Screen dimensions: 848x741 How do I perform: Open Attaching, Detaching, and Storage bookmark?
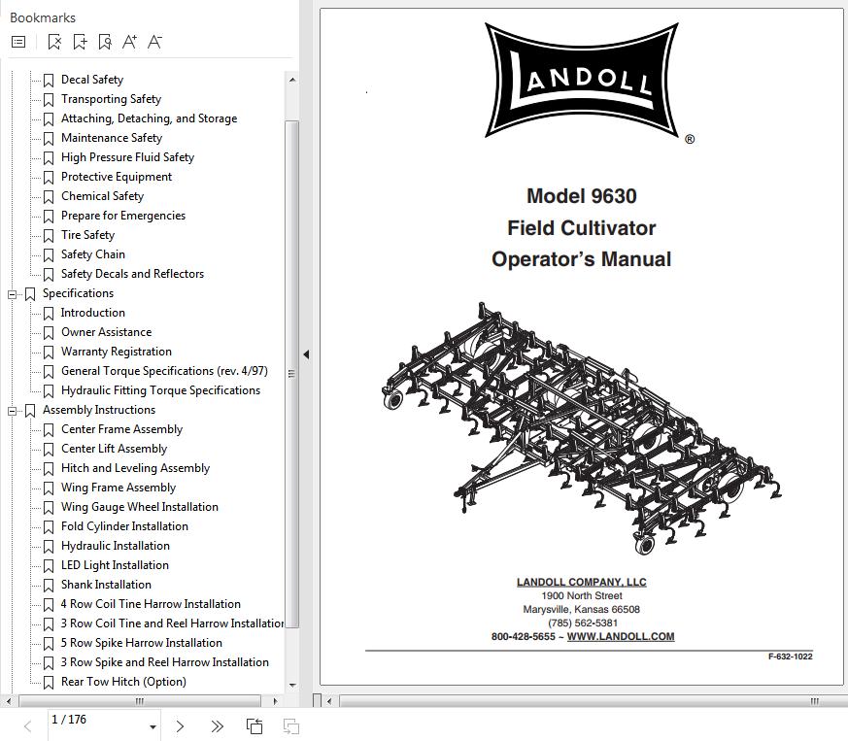point(149,118)
